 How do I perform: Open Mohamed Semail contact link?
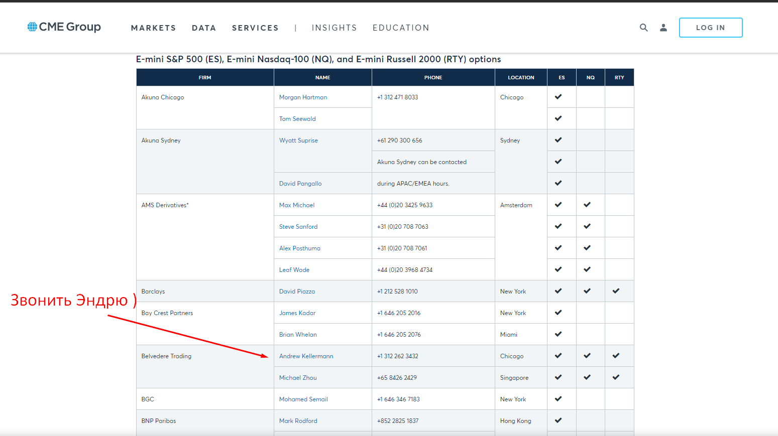coord(303,399)
